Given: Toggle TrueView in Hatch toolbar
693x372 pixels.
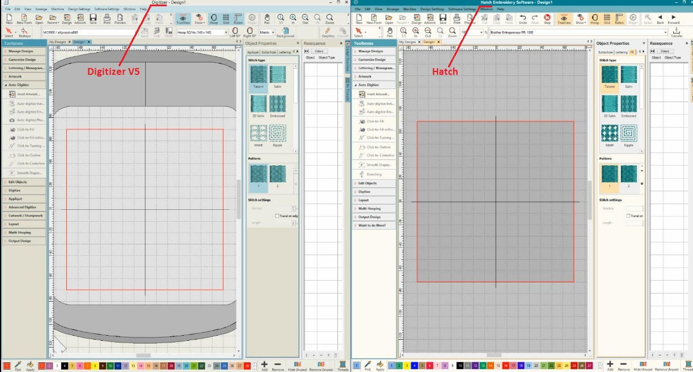Looking at the screenshot, I should [x=564, y=19].
